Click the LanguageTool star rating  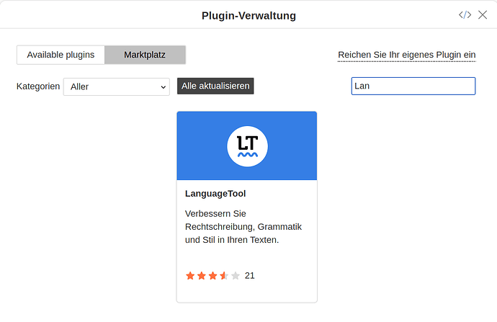pos(212,276)
